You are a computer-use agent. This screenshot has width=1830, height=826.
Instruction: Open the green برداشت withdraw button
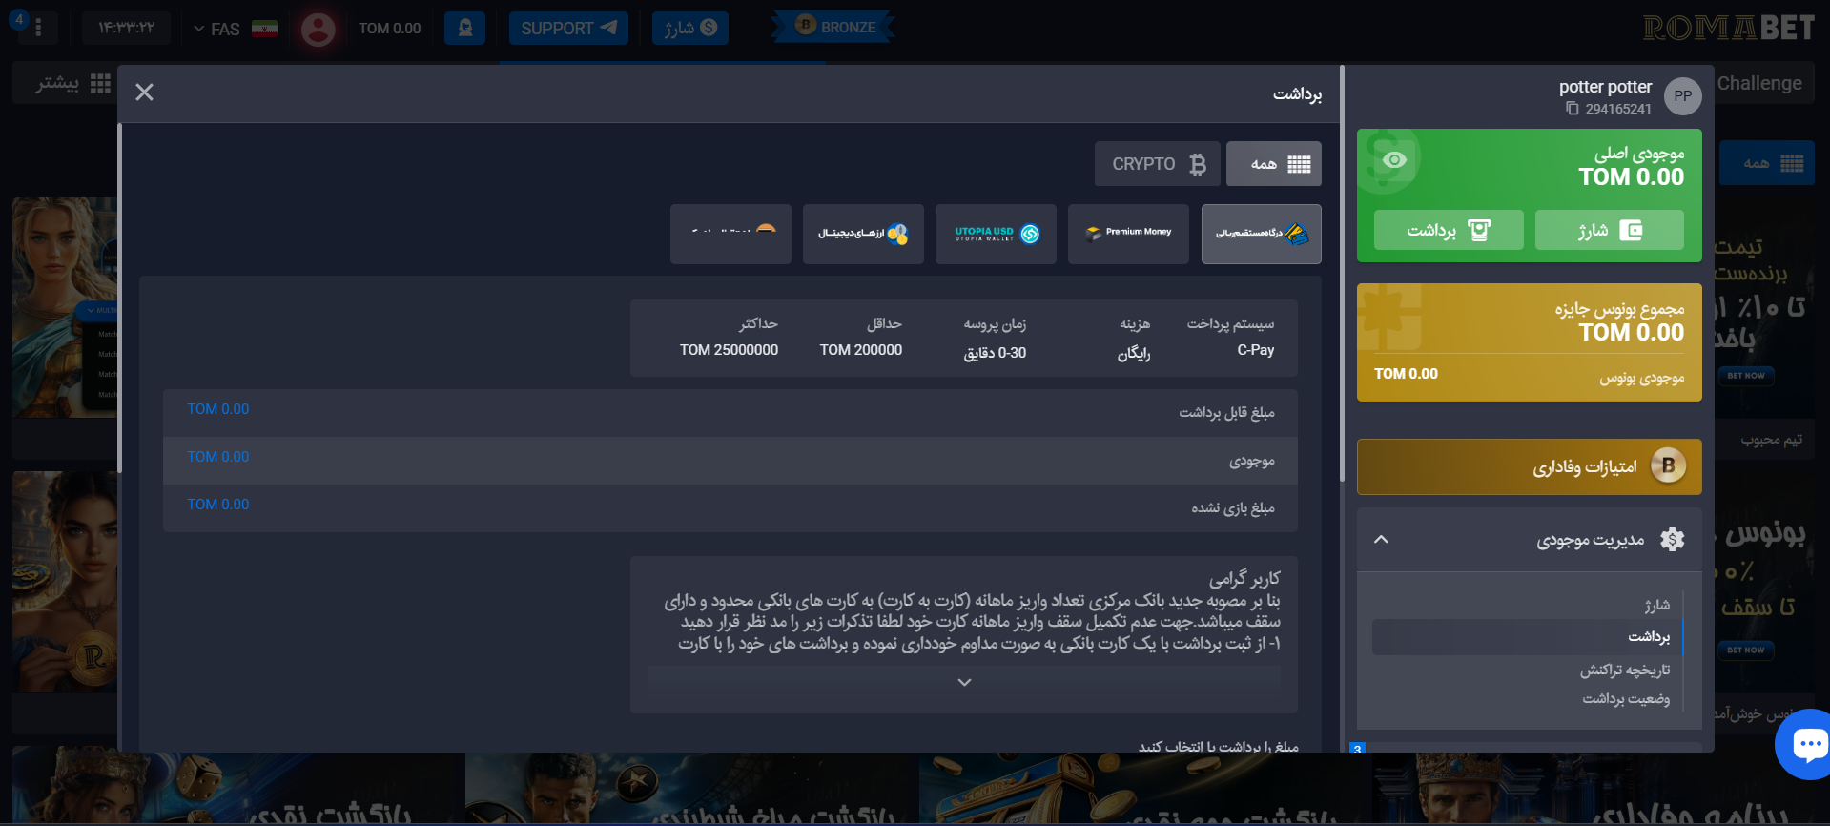pyautogui.click(x=1449, y=230)
